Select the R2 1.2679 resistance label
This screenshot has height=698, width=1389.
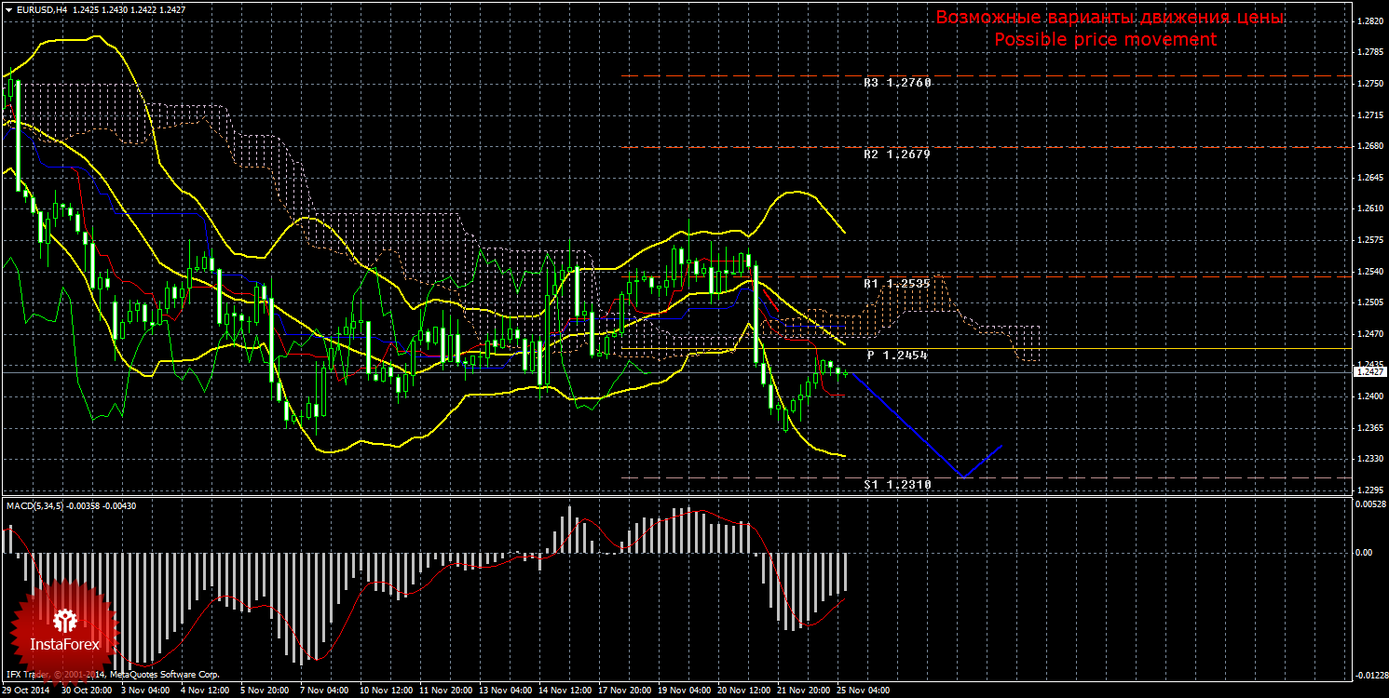[x=897, y=154]
